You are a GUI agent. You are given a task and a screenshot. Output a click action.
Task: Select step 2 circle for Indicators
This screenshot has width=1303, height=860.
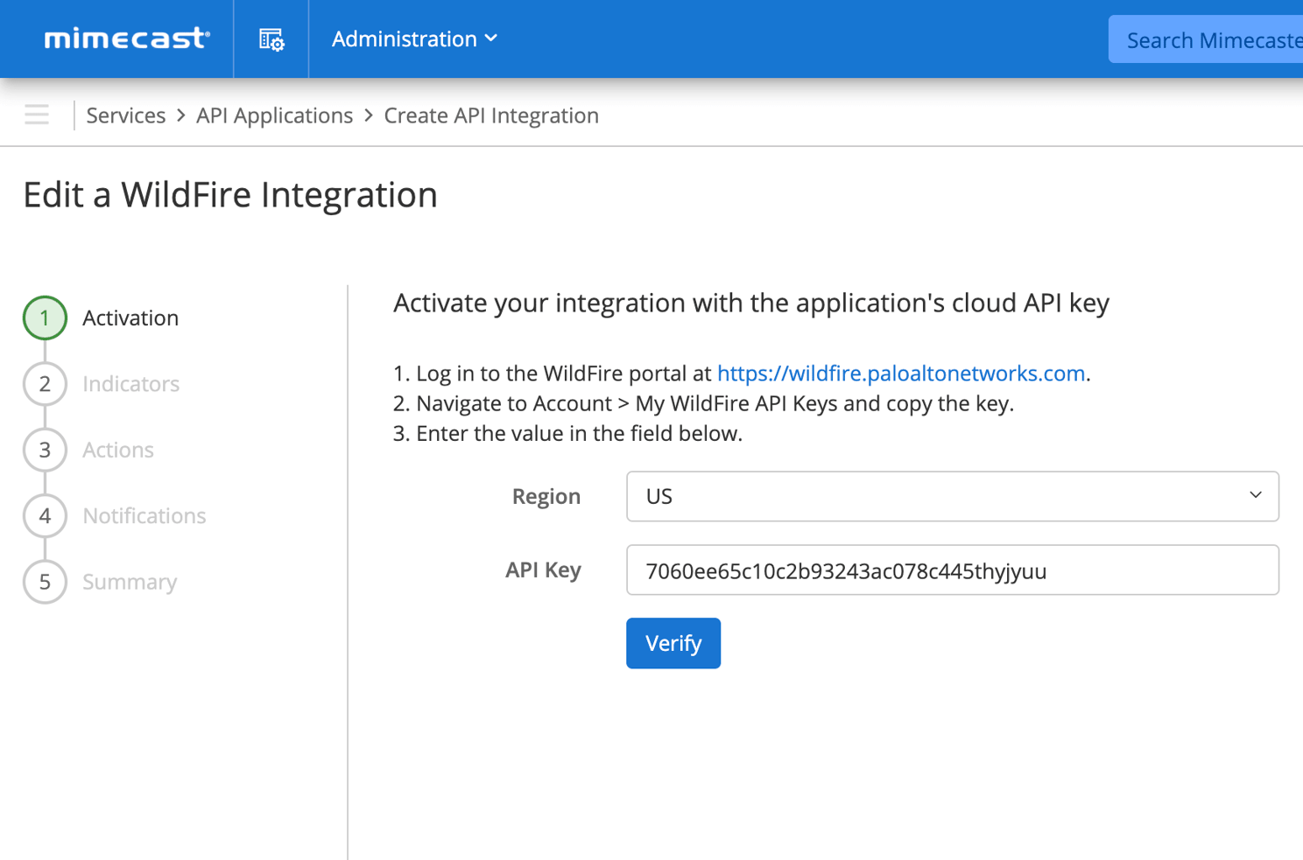coord(45,384)
